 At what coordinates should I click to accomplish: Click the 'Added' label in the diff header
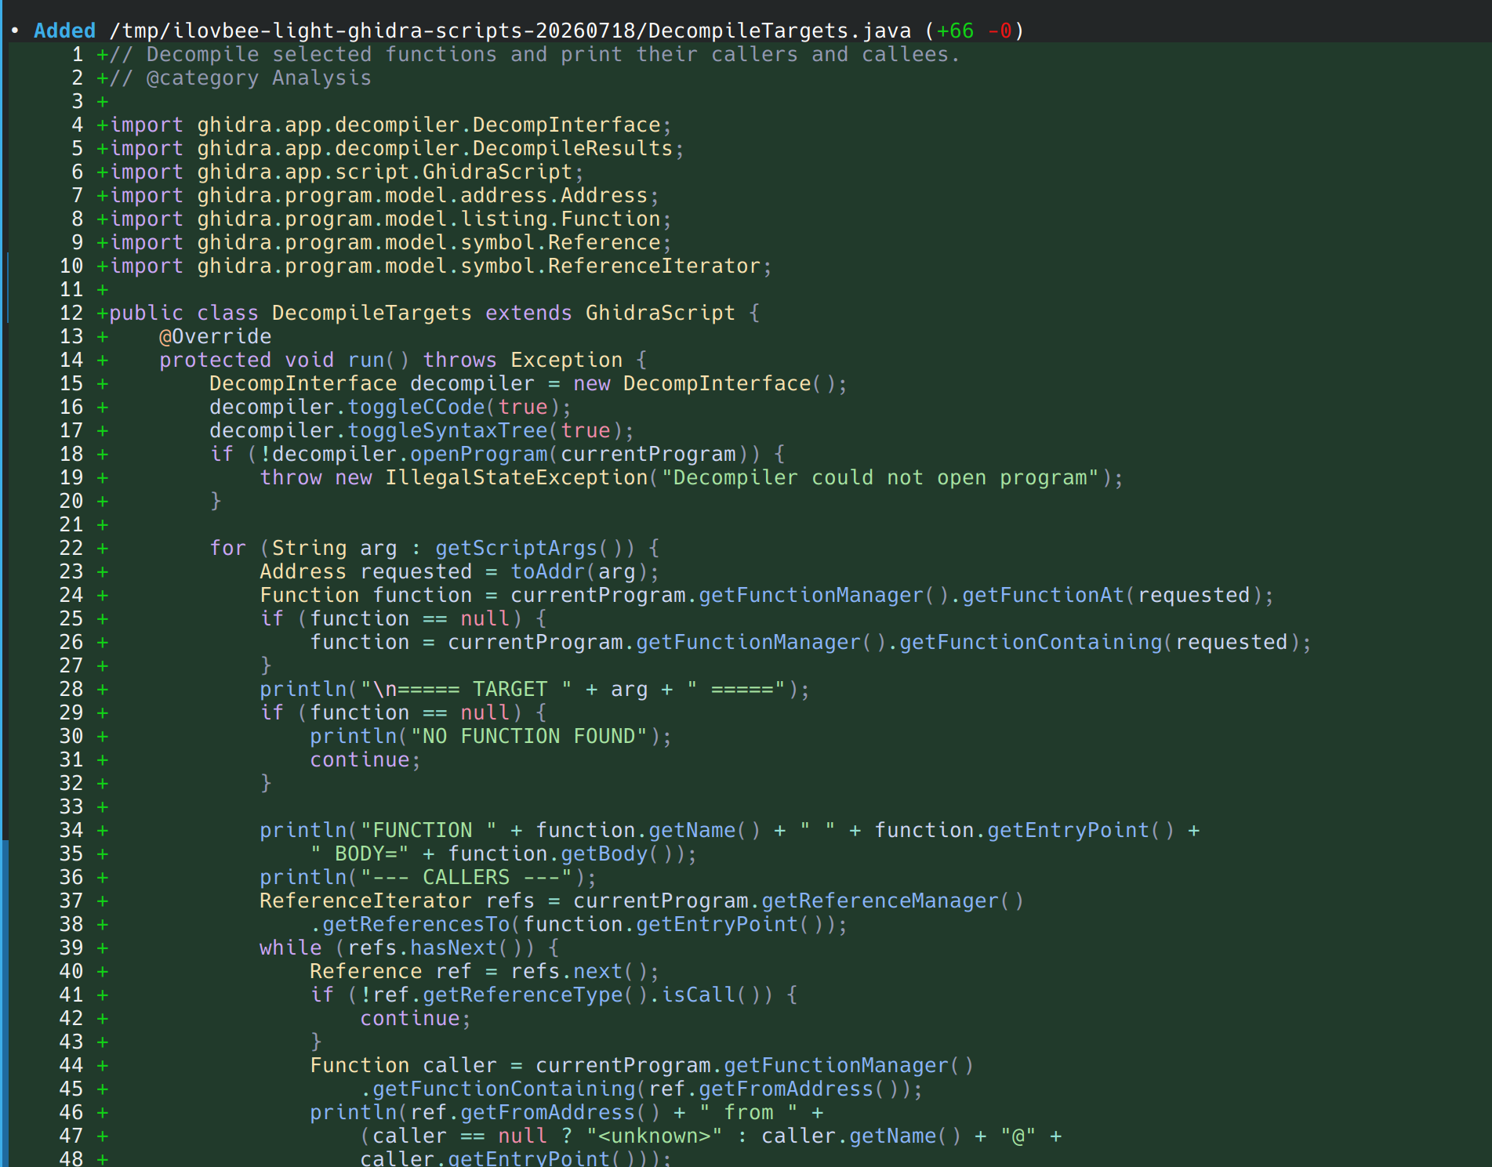coord(64,31)
